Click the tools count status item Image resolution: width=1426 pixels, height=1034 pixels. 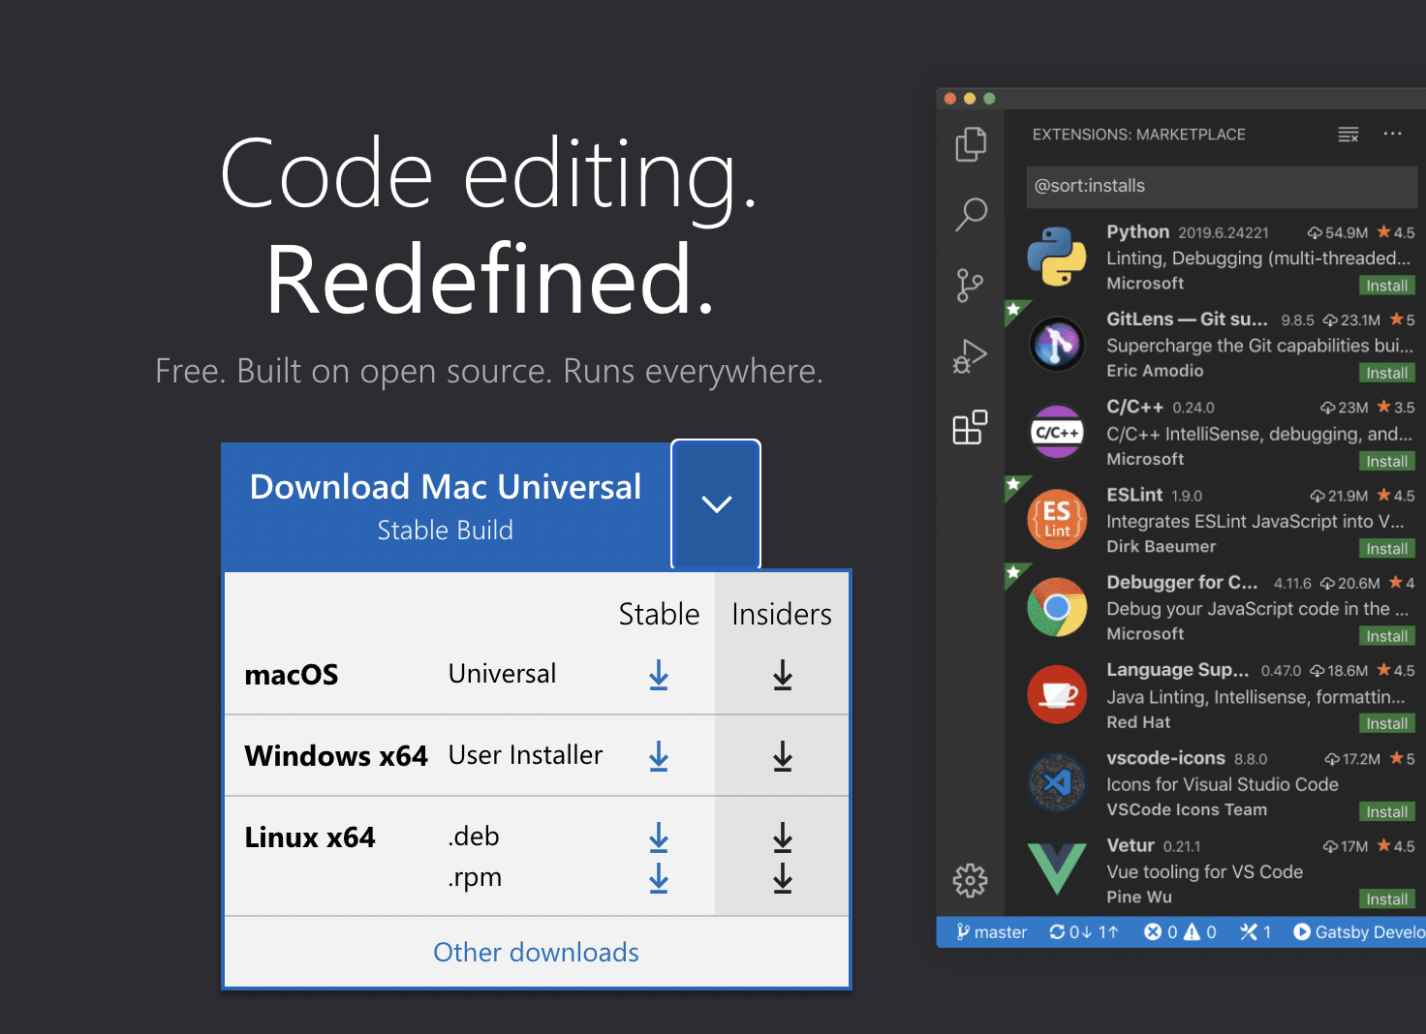click(1255, 931)
